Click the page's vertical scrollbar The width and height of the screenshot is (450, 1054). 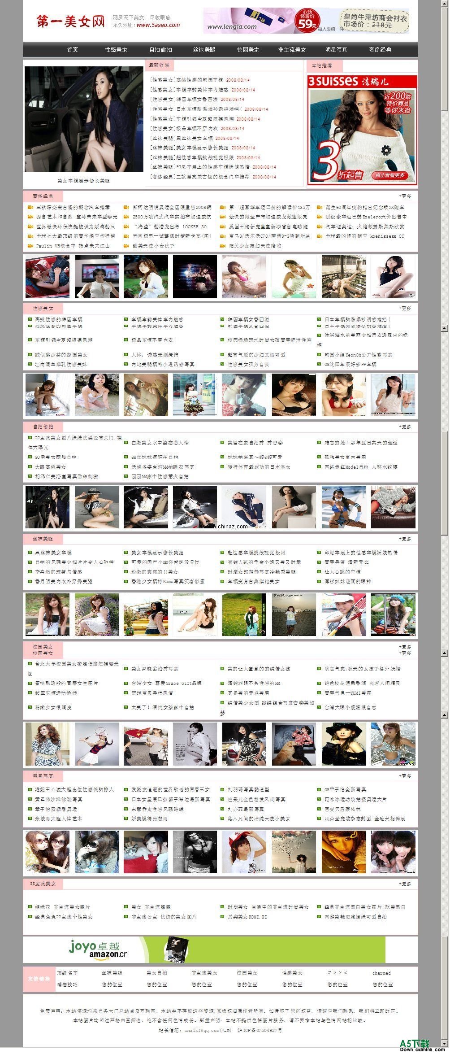point(445,525)
